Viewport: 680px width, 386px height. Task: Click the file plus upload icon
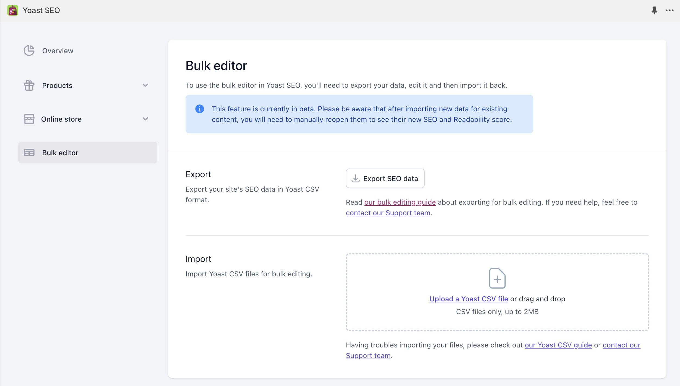(497, 278)
